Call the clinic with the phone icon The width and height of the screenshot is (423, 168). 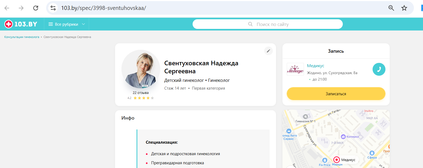click(x=379, y=69)
